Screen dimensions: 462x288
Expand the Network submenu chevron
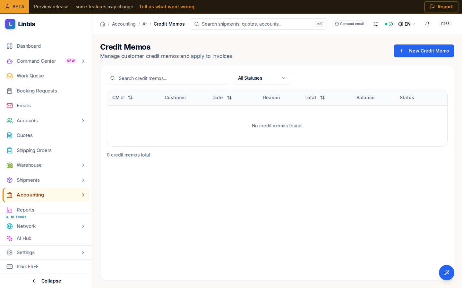(83, 226)
